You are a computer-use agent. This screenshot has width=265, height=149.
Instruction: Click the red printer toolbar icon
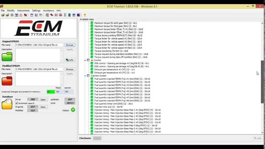coord(60,15)
